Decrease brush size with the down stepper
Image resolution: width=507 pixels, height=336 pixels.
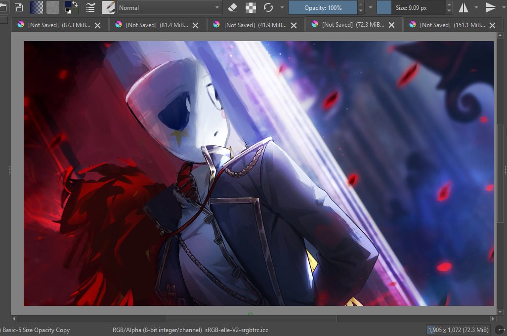pos(449,11)
